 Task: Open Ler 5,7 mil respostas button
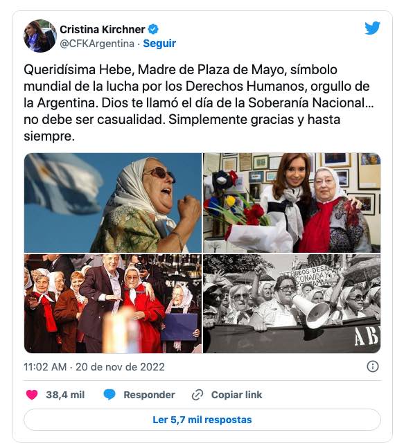202,420
